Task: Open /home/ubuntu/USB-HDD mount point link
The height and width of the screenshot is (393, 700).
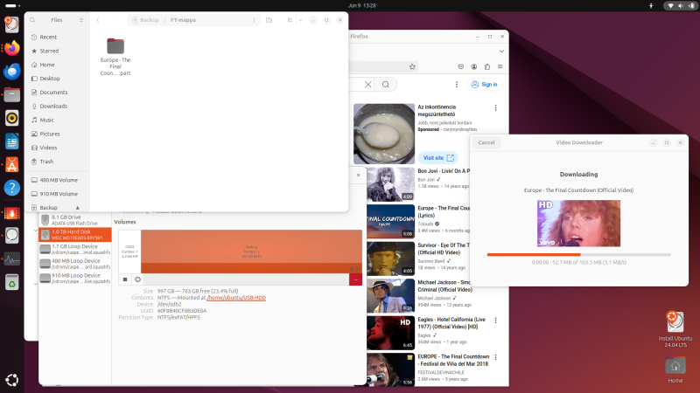Action: click(x=236, y=298)
